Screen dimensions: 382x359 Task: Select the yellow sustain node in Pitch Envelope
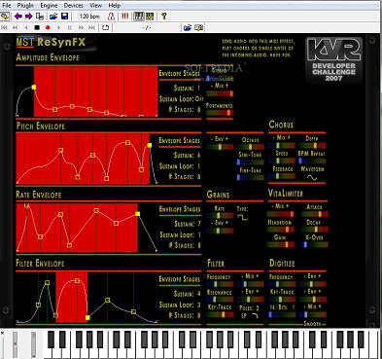pos(150,145)
